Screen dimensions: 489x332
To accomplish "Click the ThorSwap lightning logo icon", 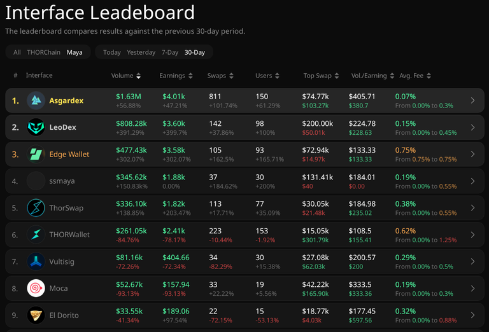I will pyautogui.click(x=36, y=208).
